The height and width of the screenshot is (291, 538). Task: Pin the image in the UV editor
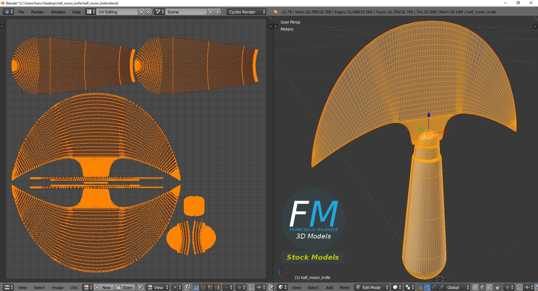[x=140, y=287]
